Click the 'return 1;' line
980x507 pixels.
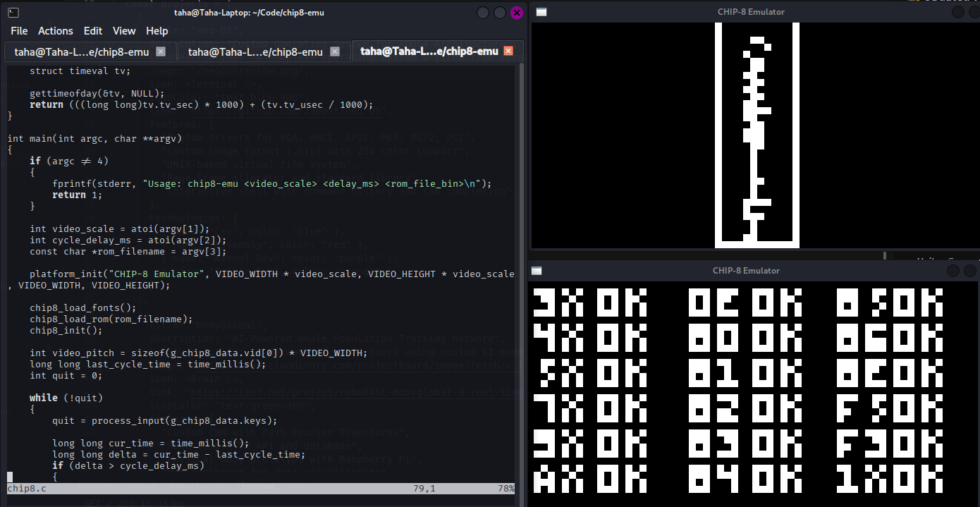point(78,195)
